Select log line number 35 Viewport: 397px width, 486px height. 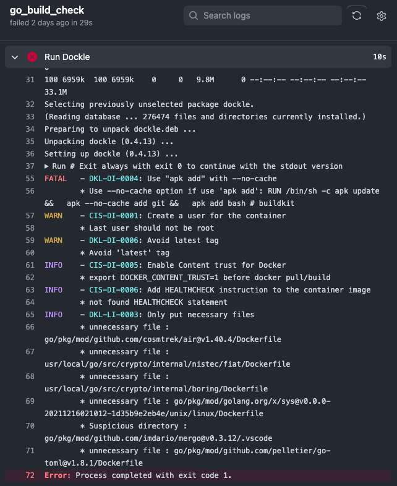pyautogui.click(x=30, y=142)
